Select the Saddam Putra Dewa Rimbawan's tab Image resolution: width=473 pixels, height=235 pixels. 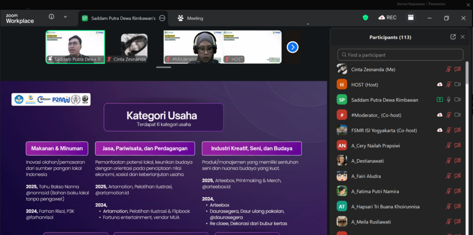click(x=118, y=18)
